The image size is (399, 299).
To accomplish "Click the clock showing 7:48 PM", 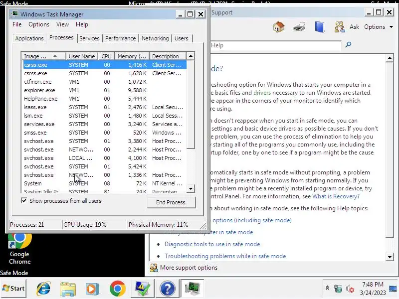I will coord(373,284).
